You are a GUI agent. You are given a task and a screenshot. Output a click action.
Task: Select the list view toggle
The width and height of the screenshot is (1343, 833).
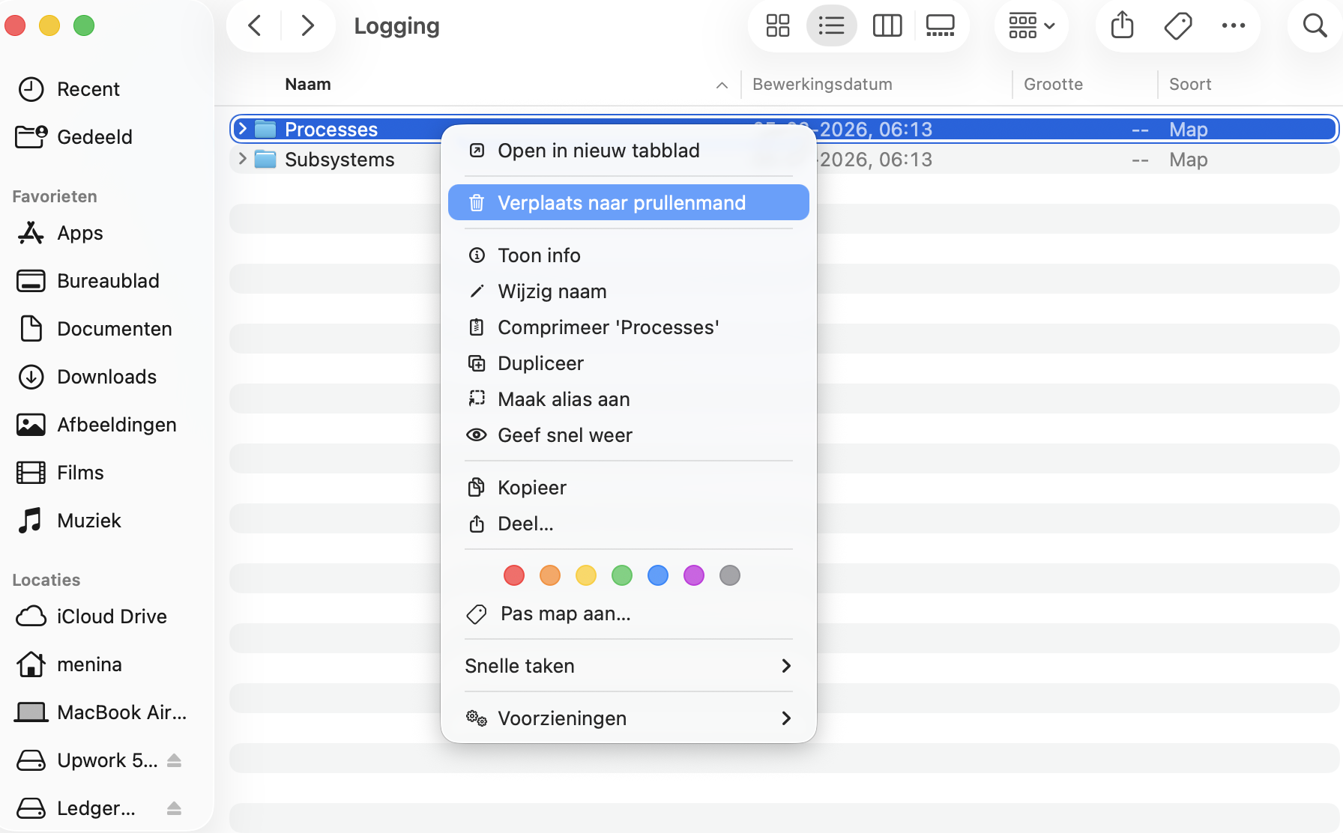(x=832, y=25)
